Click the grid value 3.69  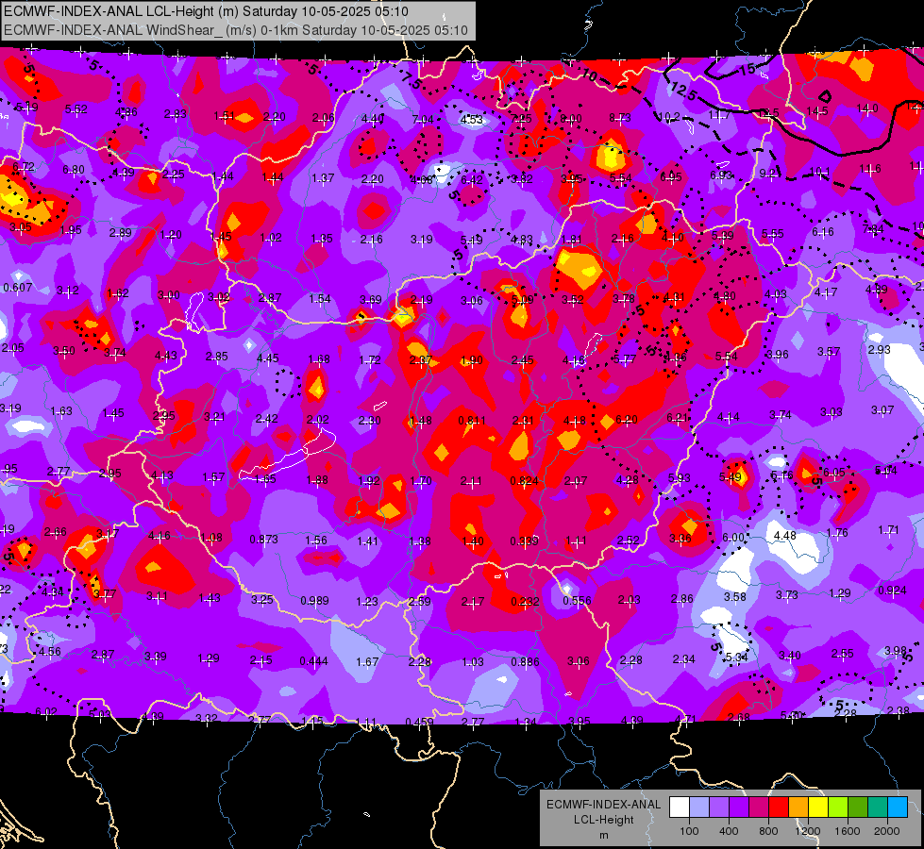371,301
